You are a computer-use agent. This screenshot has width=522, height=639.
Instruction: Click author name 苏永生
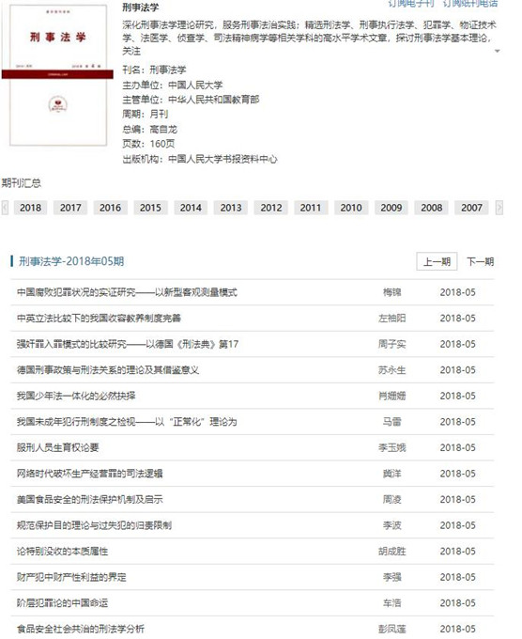tap(391, 370)
